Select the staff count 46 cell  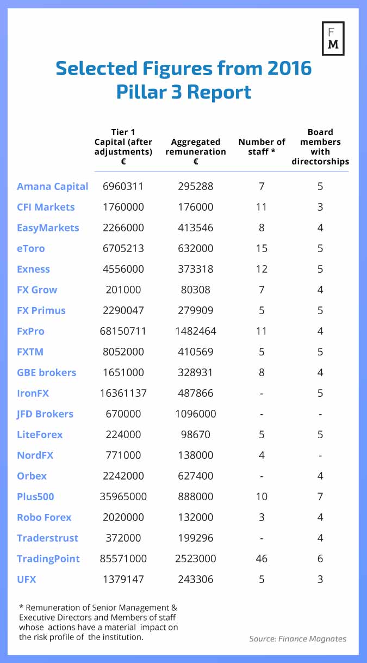tap(262, 558)
